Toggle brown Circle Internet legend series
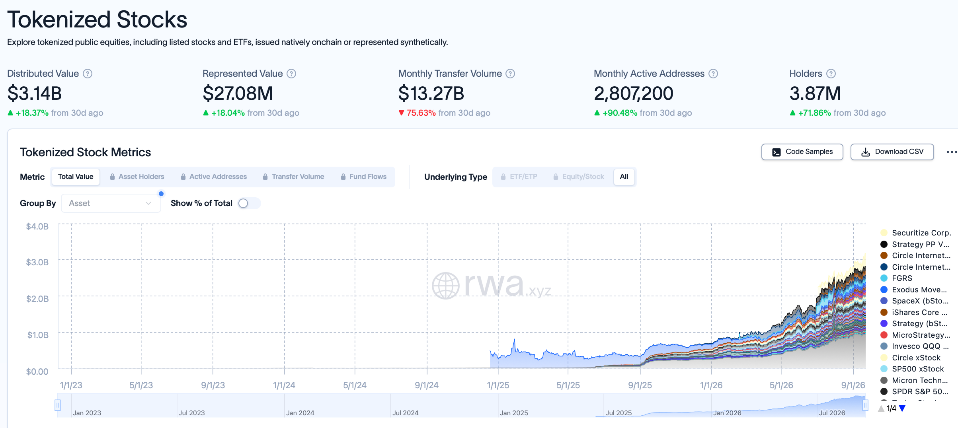The height and width of the screenshot is (428, 958). pyautogui.click(x=915, y=255)
